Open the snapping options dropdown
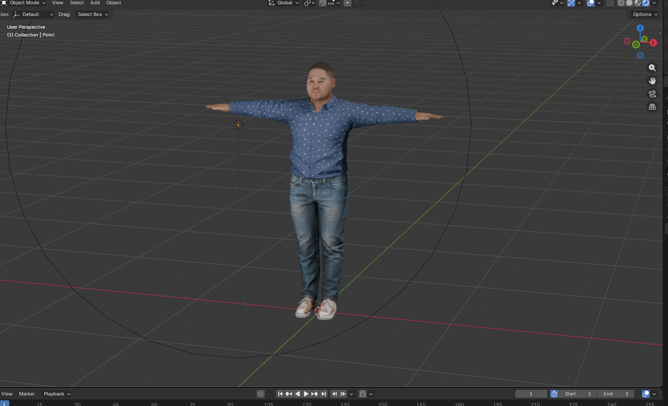The width and height of the screenshot is (668, 406). point(334,3)
